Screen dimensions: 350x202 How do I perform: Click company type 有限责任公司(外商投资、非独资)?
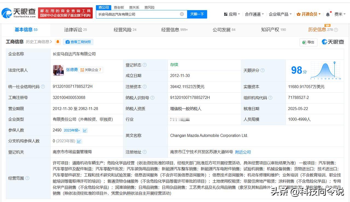[83, 119]
